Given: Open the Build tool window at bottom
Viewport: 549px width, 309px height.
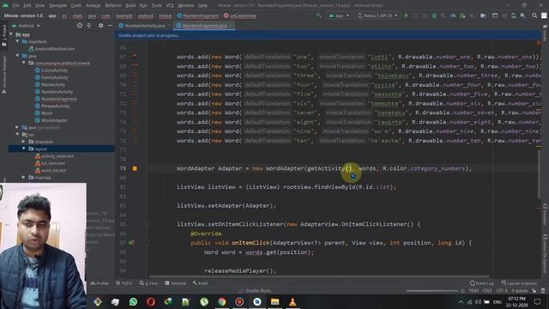Looking at the screenshot, I should point(200,283).
